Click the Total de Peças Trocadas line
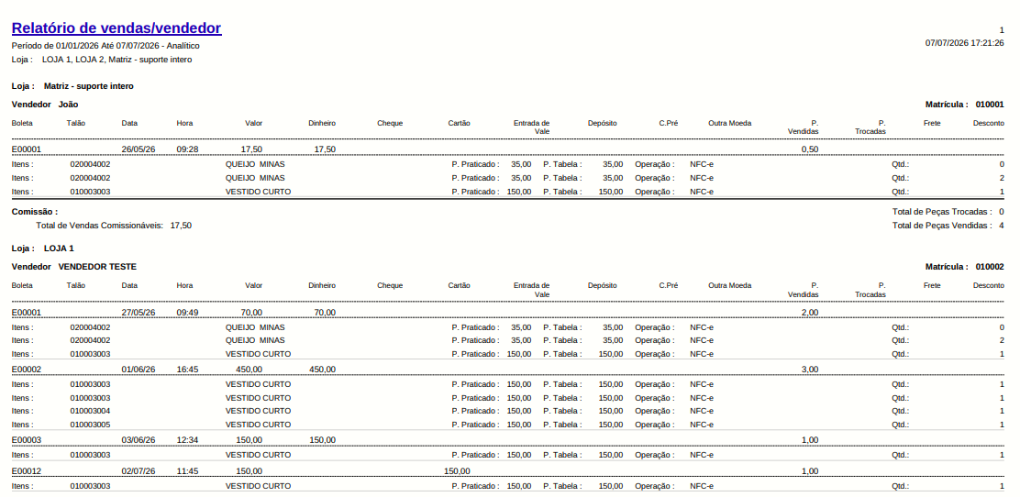 pyautogui.click(x=948, y=212)
